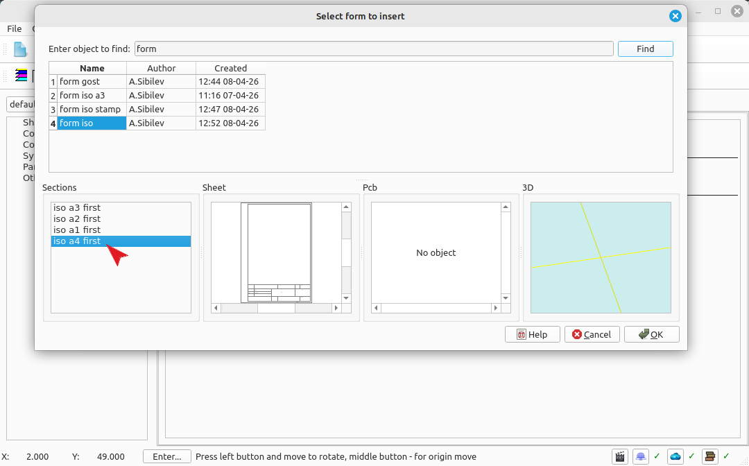Image resolution: width=749 pixels, height=466 pixels.
Task: Click the stacked books library icon
Action: click(x=710, y=456)
